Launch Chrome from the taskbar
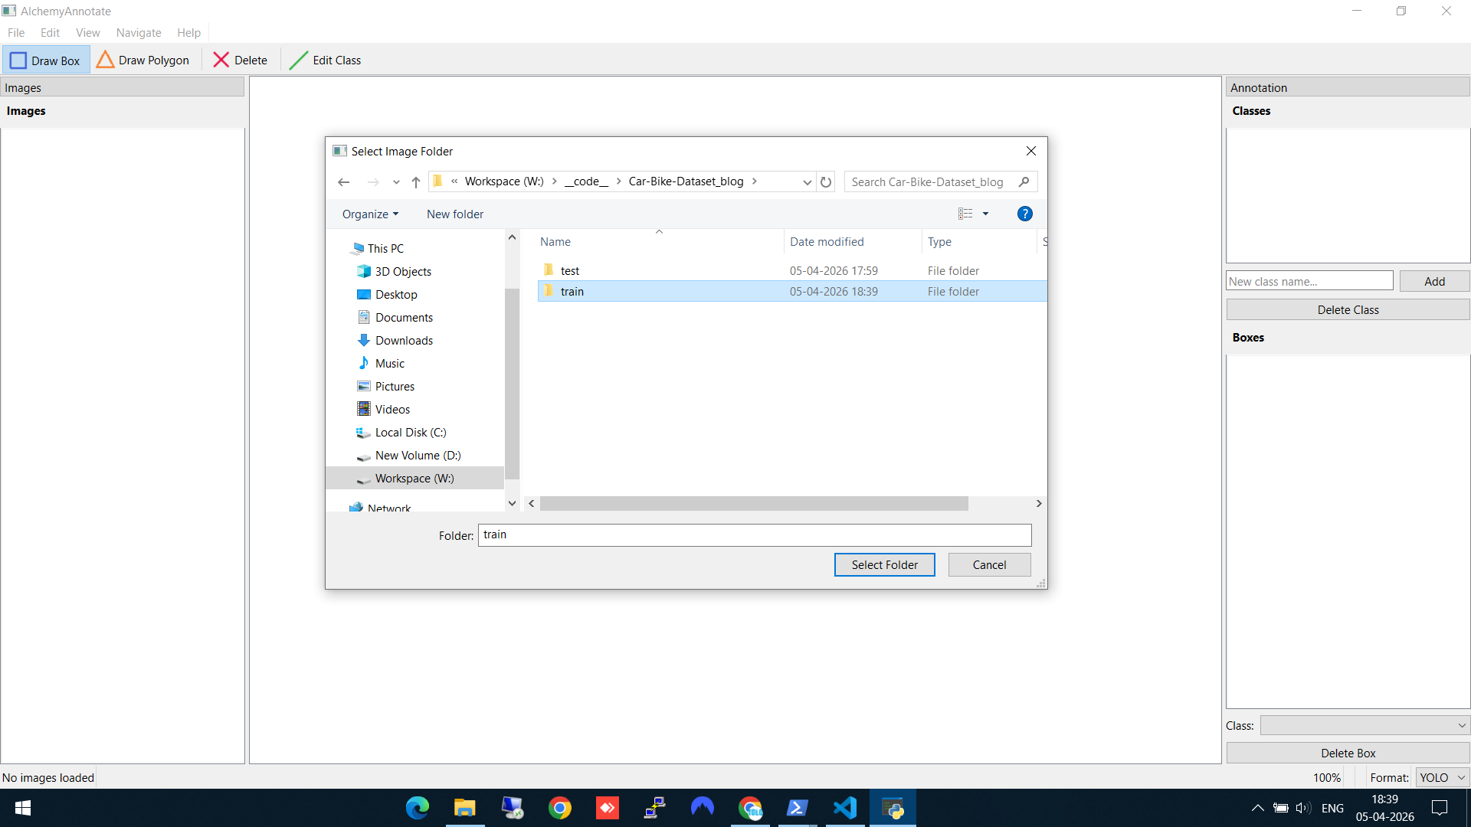The width and height of the screenshot is (1471, 827). [560, 808]
